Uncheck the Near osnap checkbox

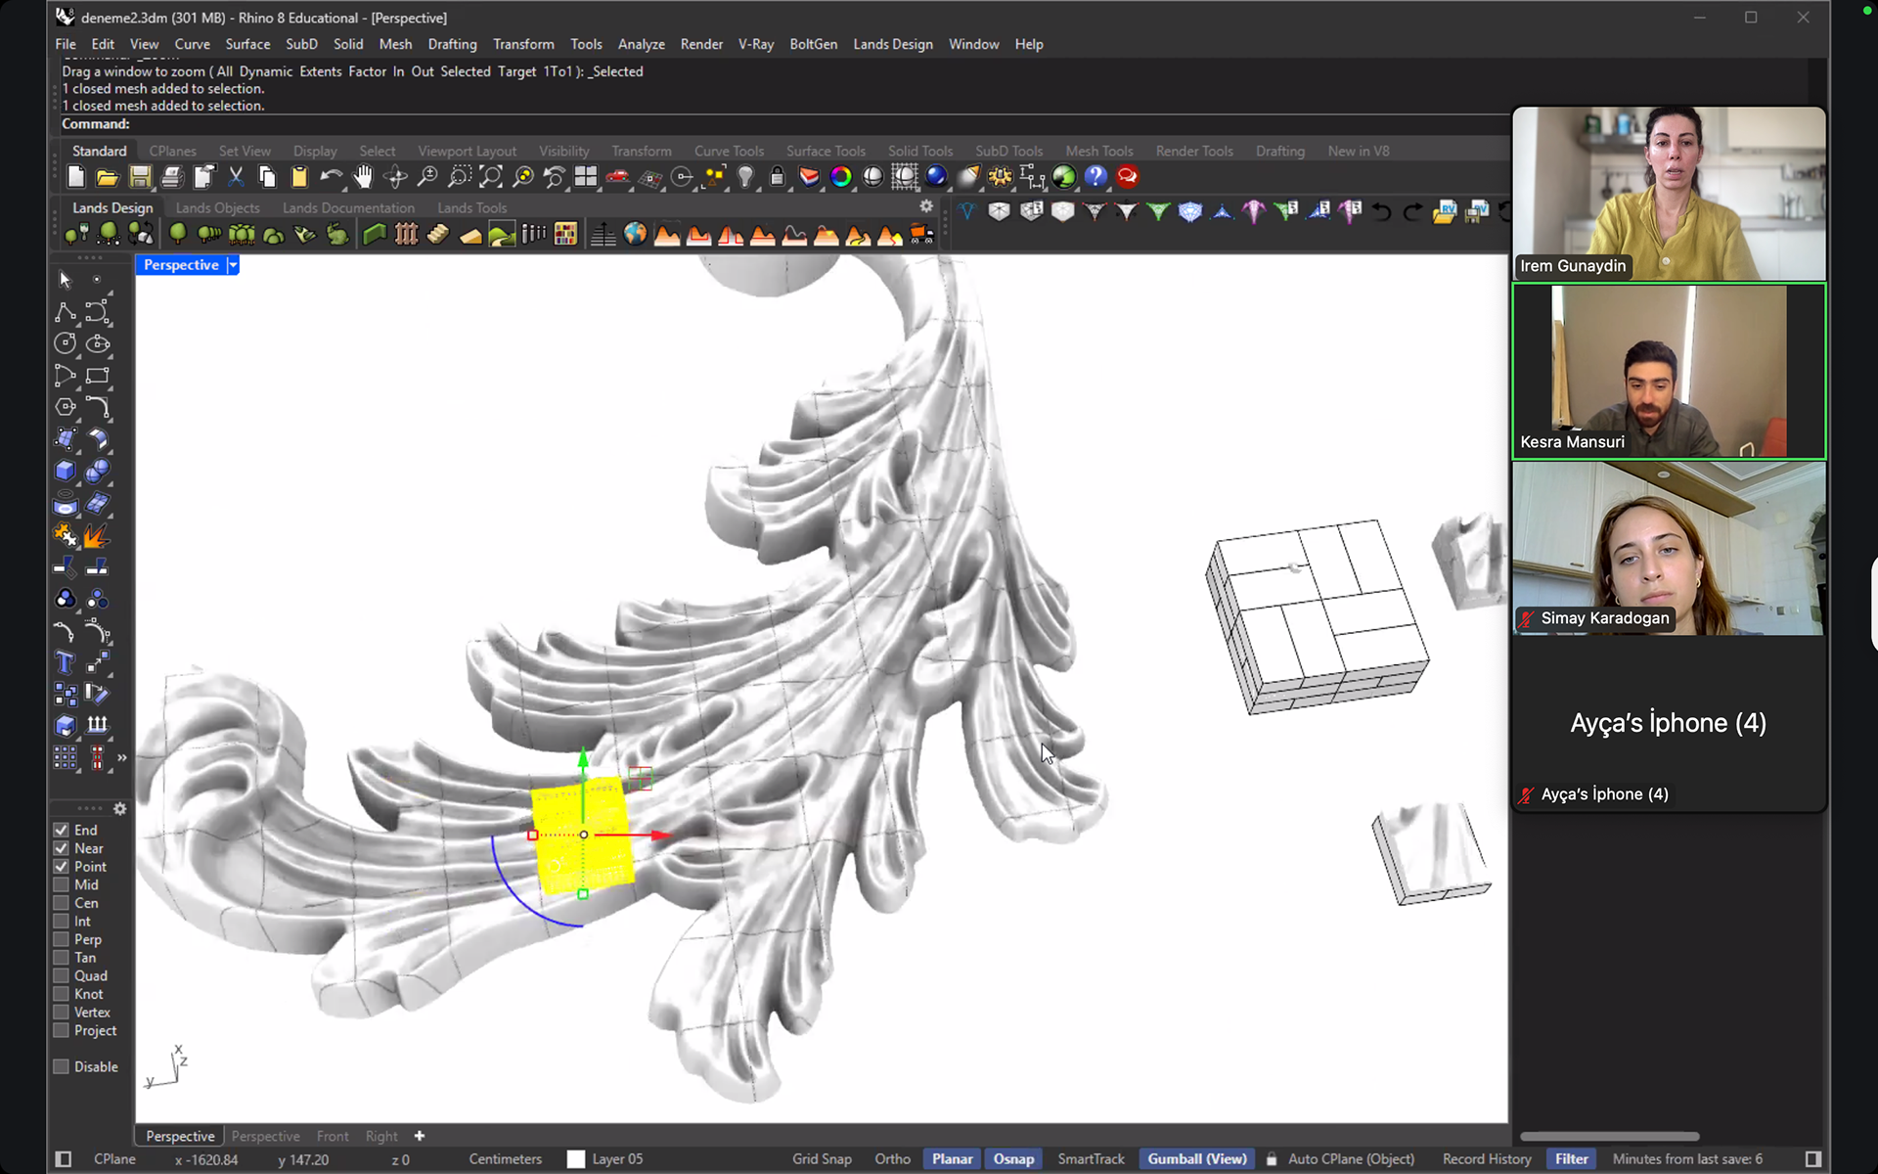(61, 848)
